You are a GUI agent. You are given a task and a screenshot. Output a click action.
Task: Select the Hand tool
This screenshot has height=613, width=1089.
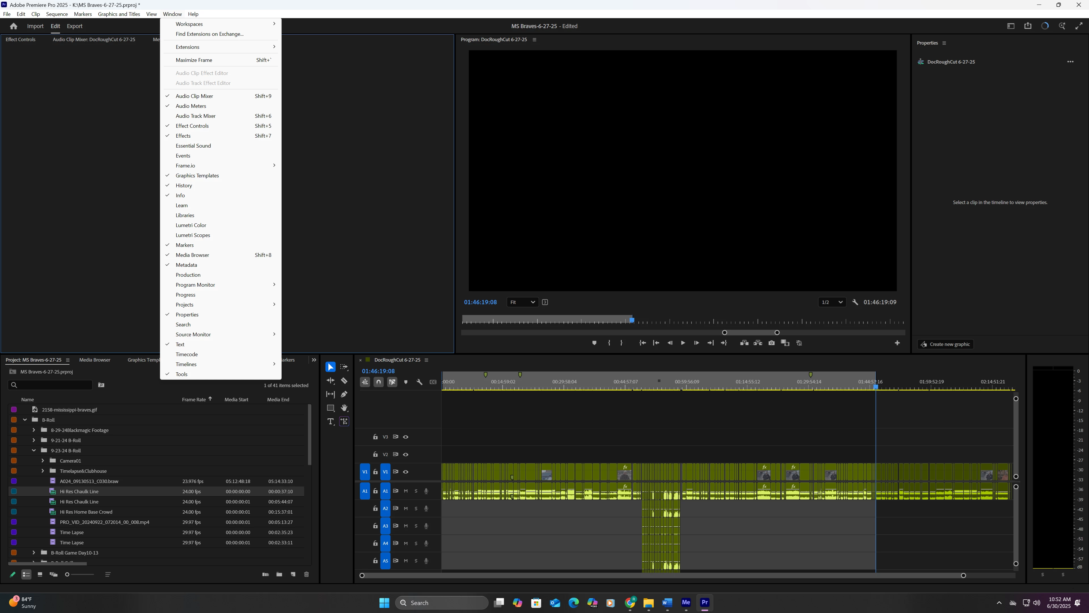point(344,408)
